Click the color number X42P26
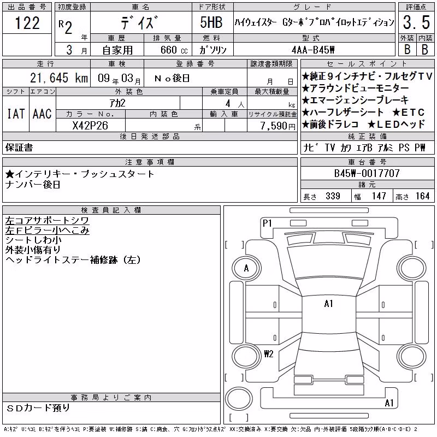This screenshot has width=437, height=437. (x=90, y=126)
